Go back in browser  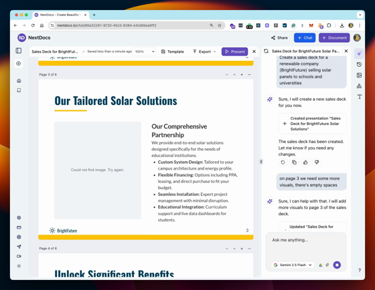click(15, 25)
